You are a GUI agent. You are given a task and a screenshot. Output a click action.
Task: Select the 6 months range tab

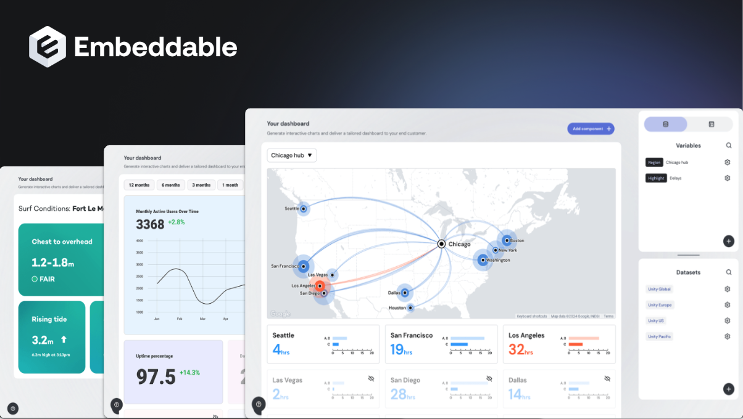coord(172,185)
